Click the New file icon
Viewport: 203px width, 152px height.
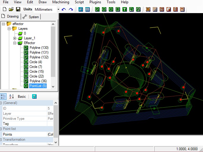(4, 9)
